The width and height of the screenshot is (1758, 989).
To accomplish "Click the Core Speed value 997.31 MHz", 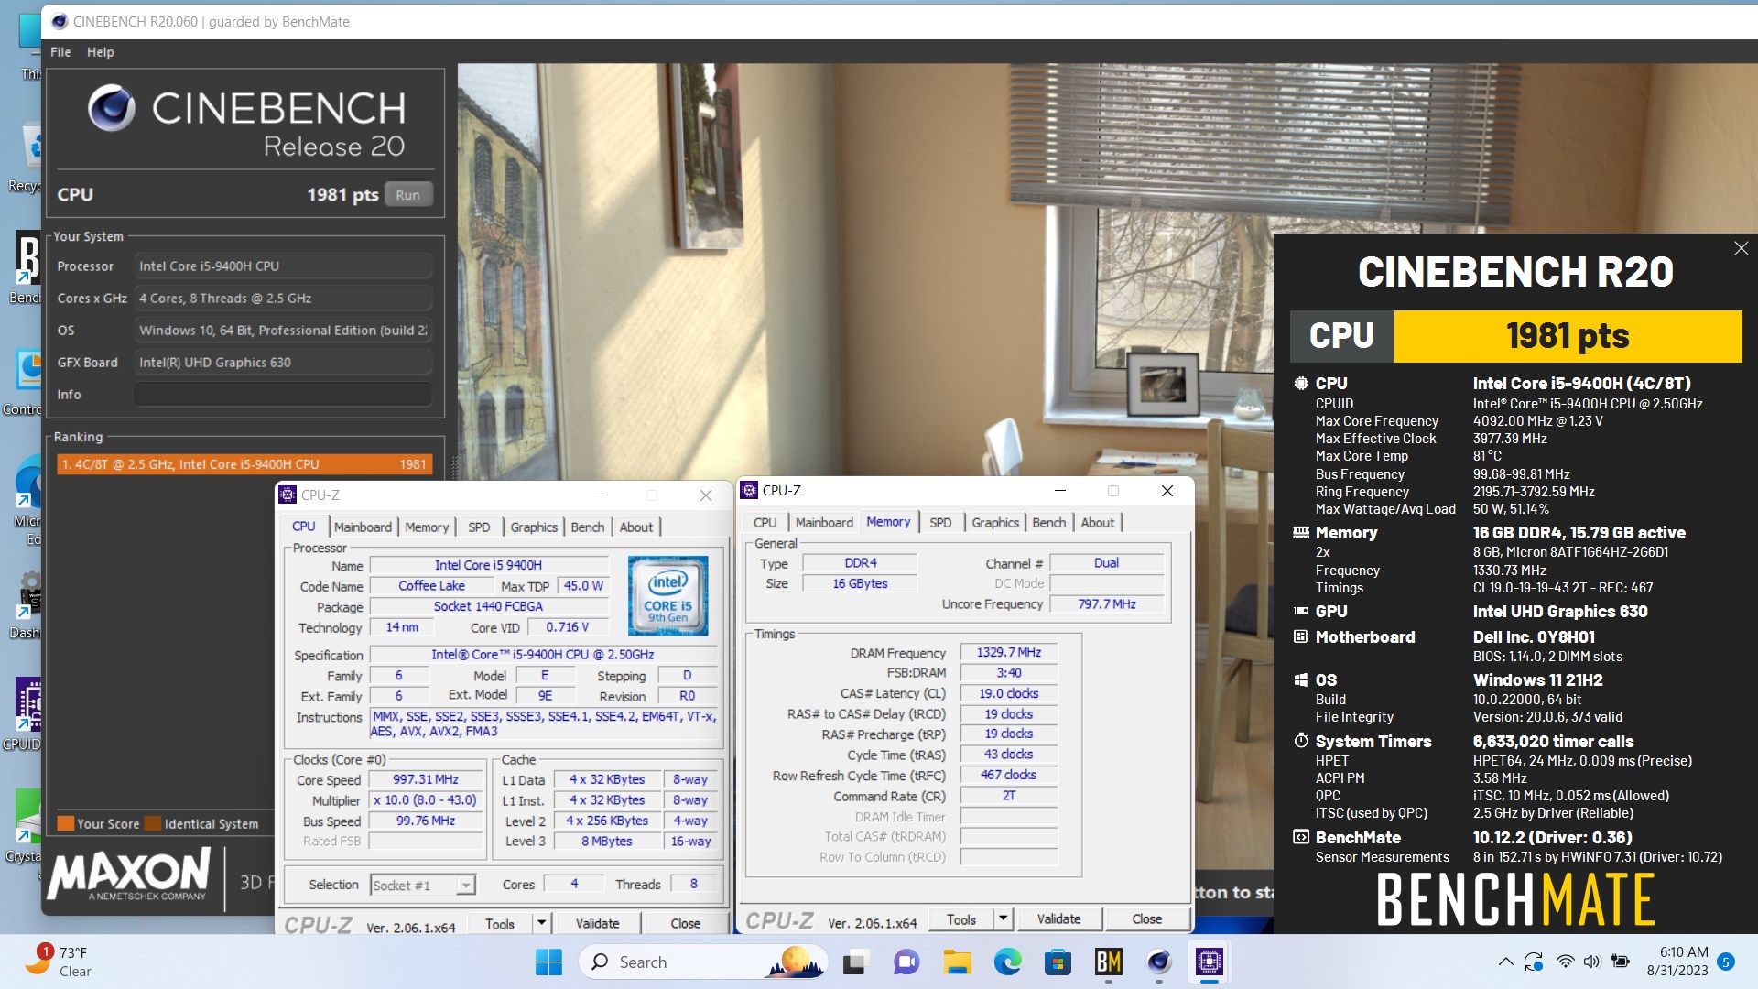I will [426, 779].
